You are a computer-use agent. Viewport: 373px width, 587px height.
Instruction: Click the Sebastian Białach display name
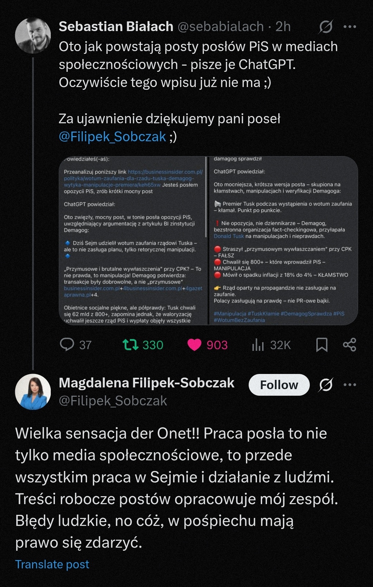[116, 27]
